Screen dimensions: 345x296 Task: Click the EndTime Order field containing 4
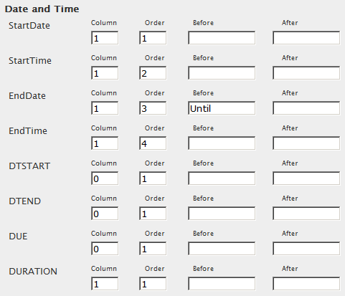tap(153, 143)
